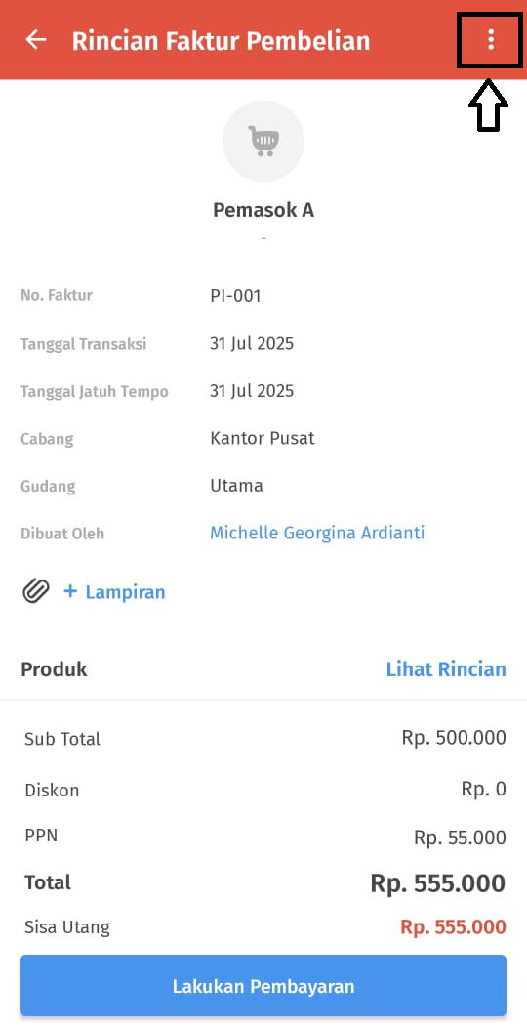527x1031 pixels.
Task: Select the Pemasok A supplier name
Action: (263, 210)
